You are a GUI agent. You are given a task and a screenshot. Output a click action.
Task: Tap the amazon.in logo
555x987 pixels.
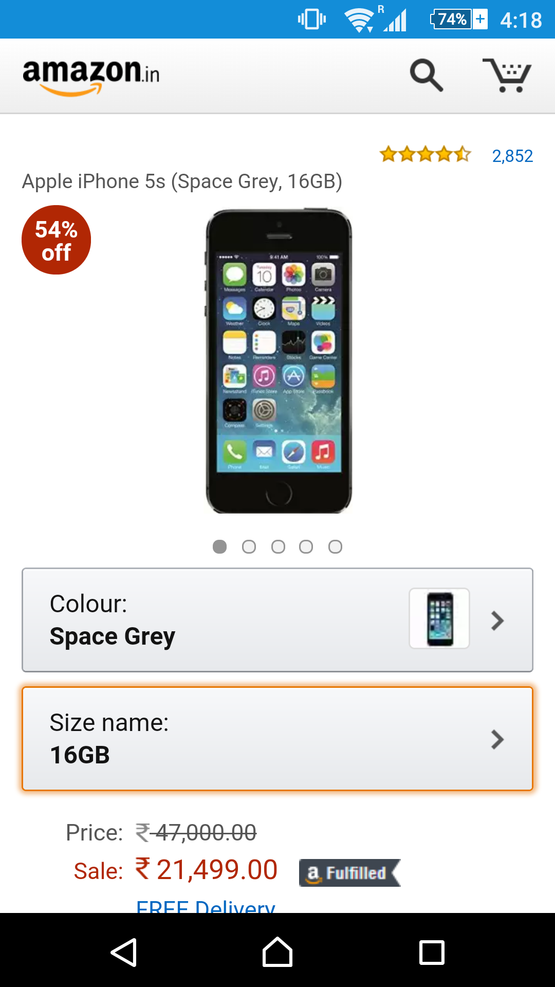(91, 77)
